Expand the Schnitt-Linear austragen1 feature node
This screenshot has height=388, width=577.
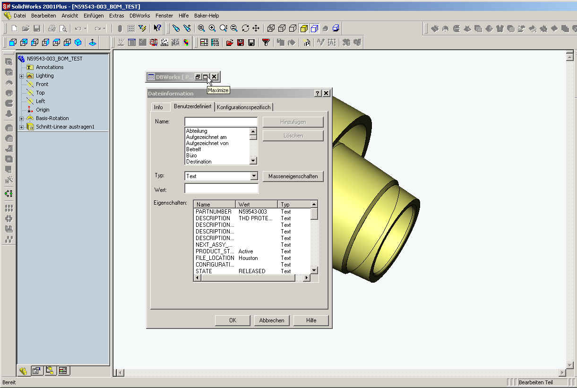(21, 127)
